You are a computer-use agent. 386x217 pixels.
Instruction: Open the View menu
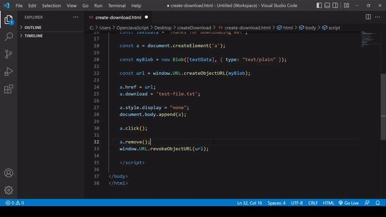[x=71, y=5]
